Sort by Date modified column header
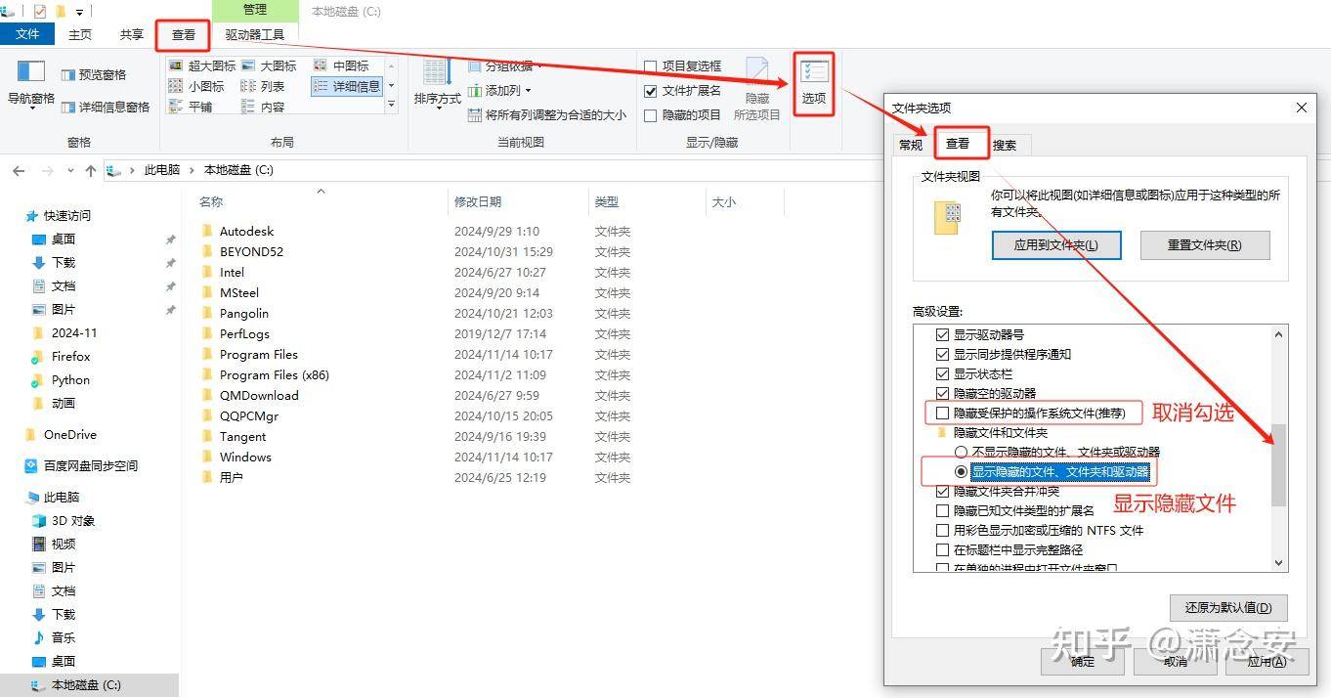This screenshot has height=698, width=1331. point(478,201)
